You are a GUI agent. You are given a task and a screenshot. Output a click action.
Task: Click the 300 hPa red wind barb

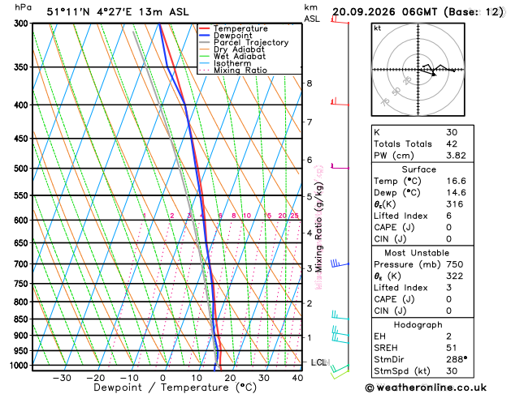(340, 19)
